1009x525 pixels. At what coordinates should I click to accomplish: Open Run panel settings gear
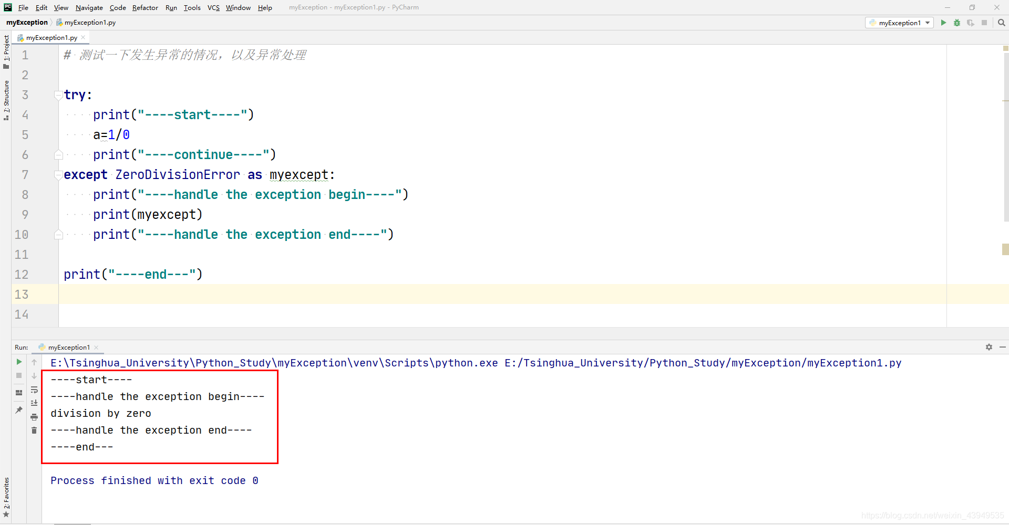click(989, 347)
